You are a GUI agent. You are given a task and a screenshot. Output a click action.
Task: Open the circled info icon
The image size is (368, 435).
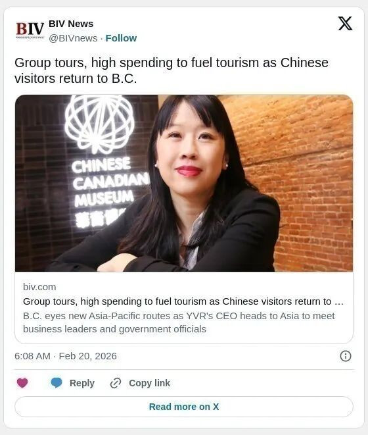(x=345, y=356)
